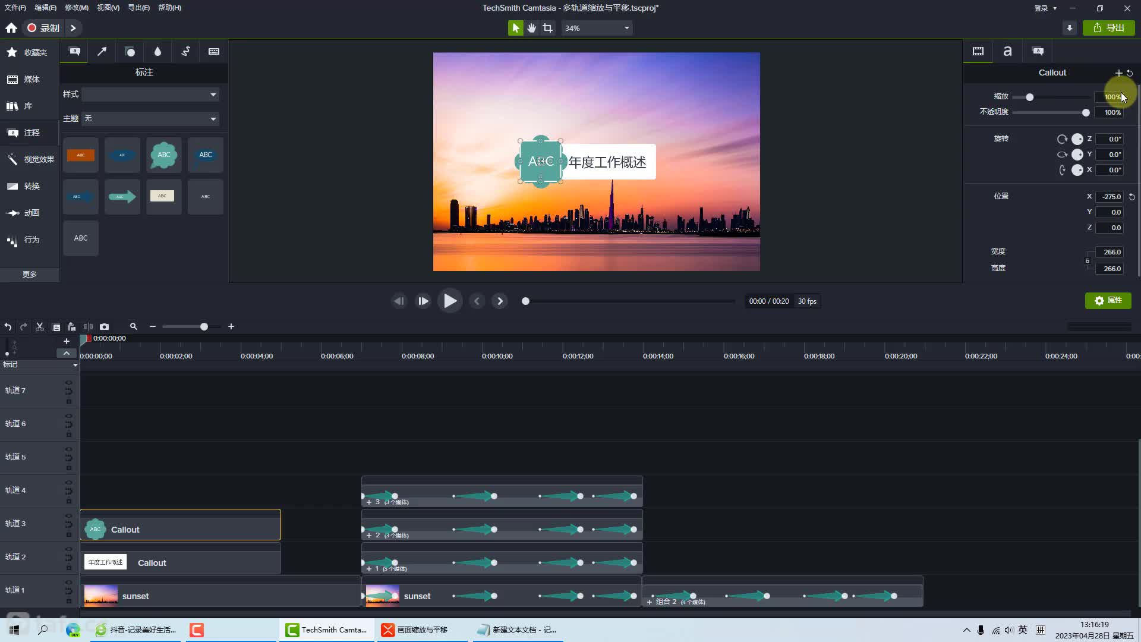Click the Undo icon above timeline
This screenshot has height=642, width=1141.
(8, 327)
